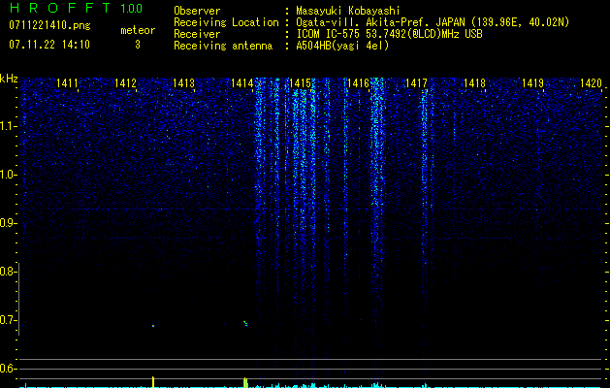Click the yellow detection bar below 1414
Screen dimensions: 610x388
tap(245, 382)
